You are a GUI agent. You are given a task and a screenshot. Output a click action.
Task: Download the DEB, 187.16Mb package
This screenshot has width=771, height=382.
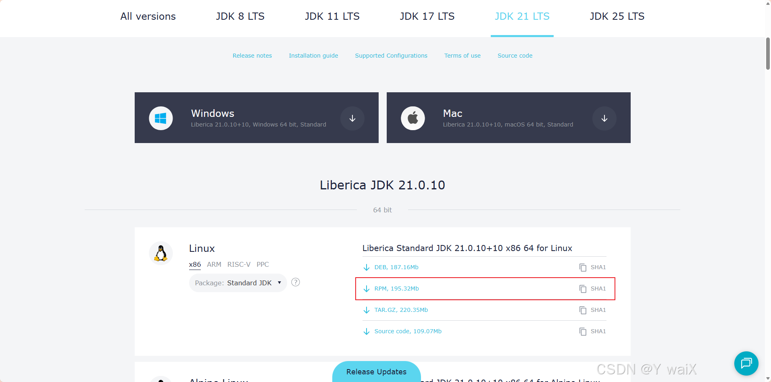point(396,268)
